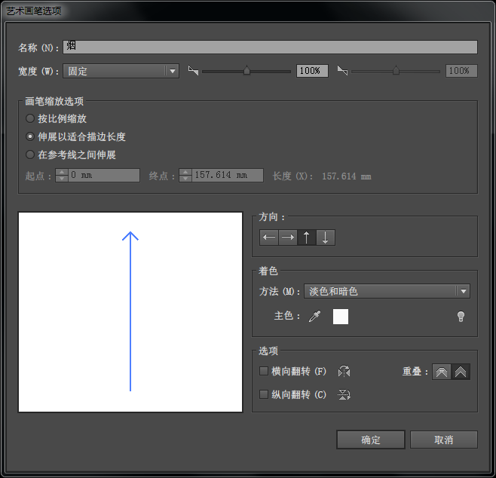
Task: Click the first width slider's minimum icon
Action: (193, 71)
